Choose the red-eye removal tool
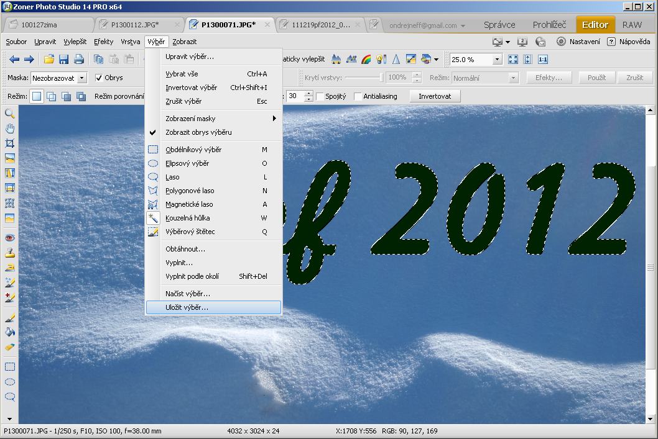The height and width of the screenshot is (439, 658). [x=10, y=238]
